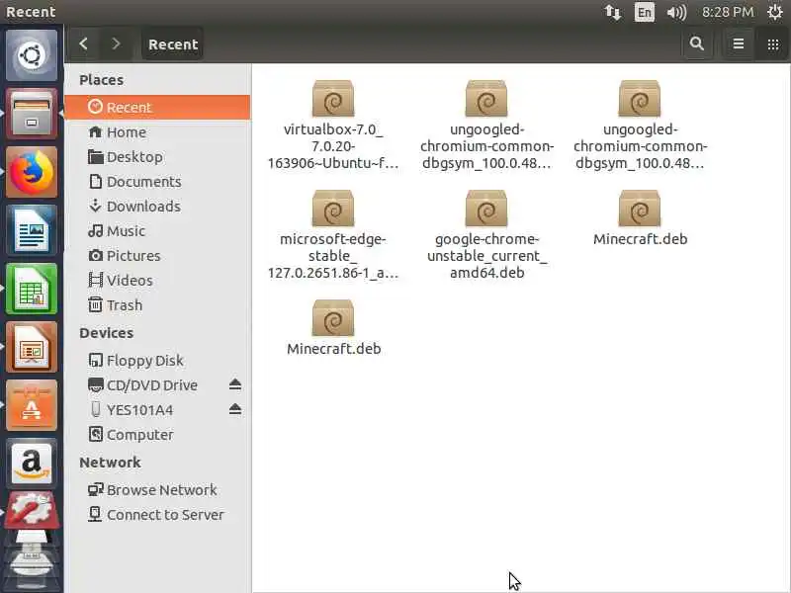
Task: Select Minecraft.deb in the third row
Action: tap(333, 328)
